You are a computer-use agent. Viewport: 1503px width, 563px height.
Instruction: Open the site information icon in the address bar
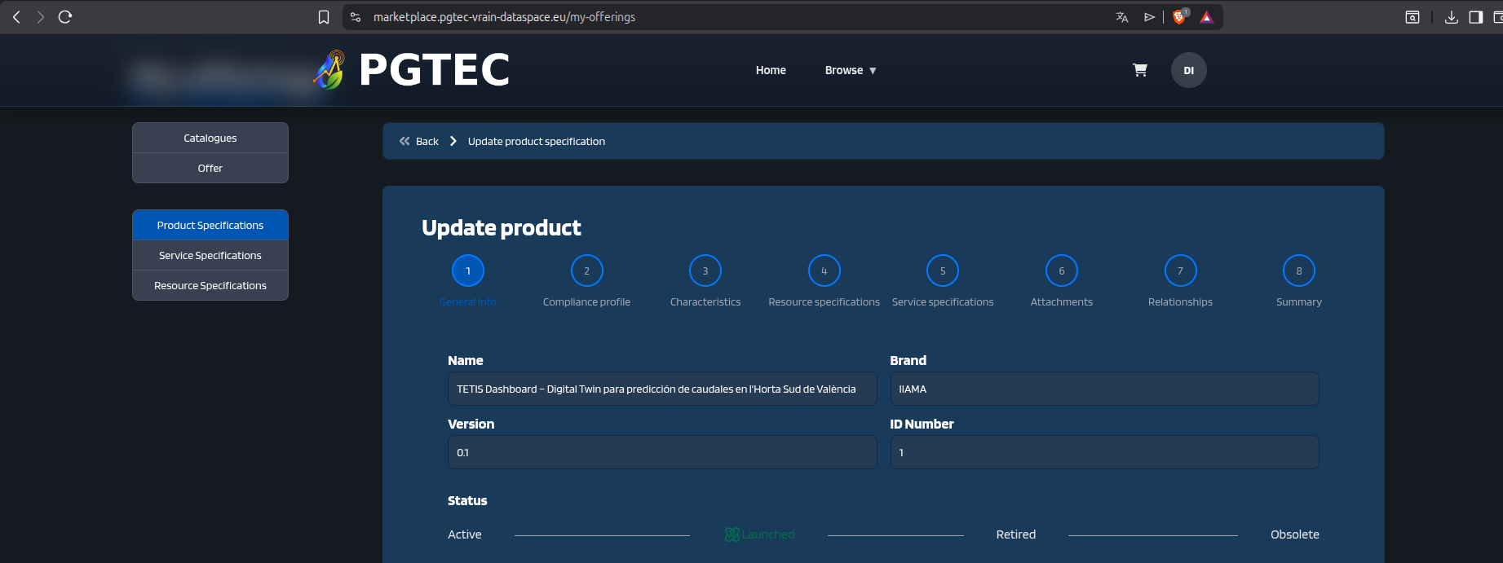(356, 17)
